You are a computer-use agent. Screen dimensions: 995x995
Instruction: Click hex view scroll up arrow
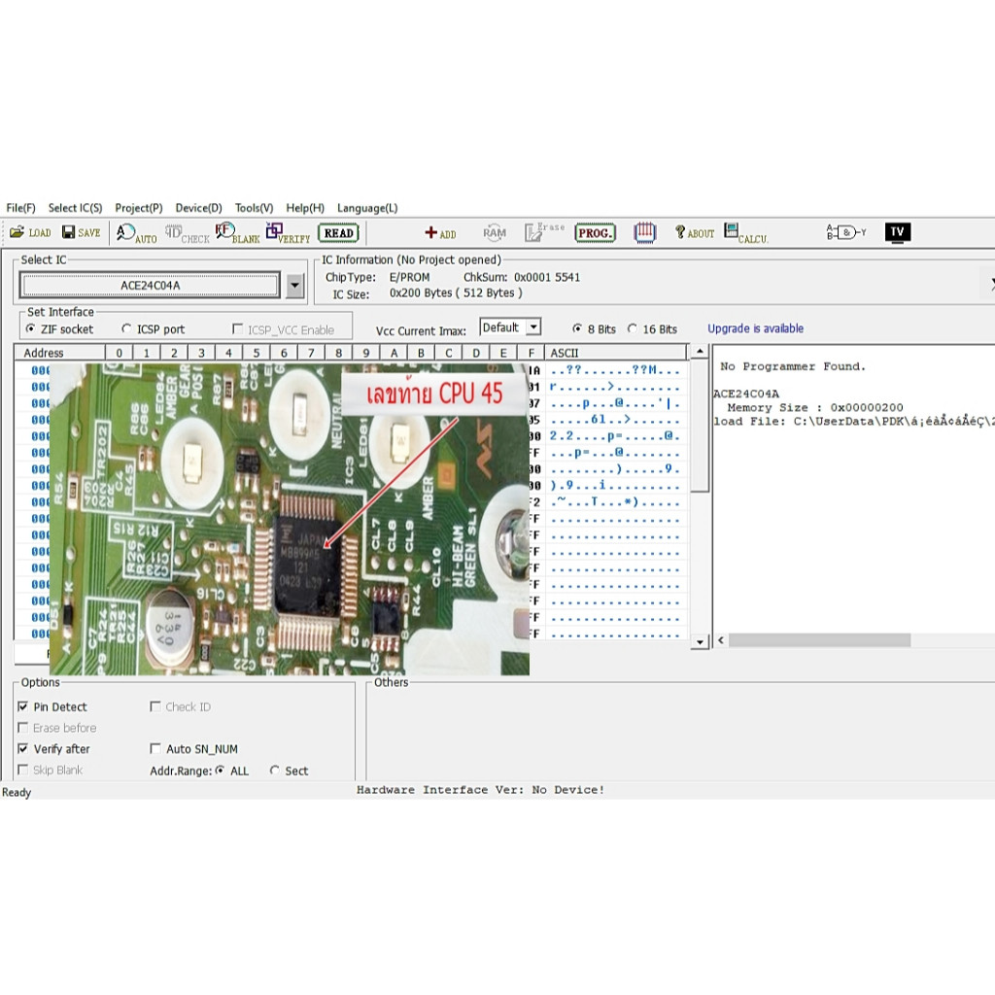[700, 351]
